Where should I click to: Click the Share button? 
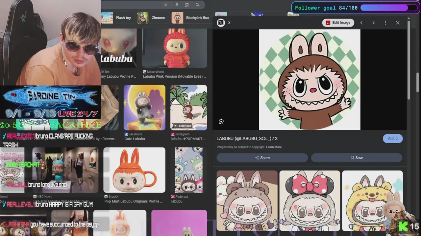tap(262, 158)
